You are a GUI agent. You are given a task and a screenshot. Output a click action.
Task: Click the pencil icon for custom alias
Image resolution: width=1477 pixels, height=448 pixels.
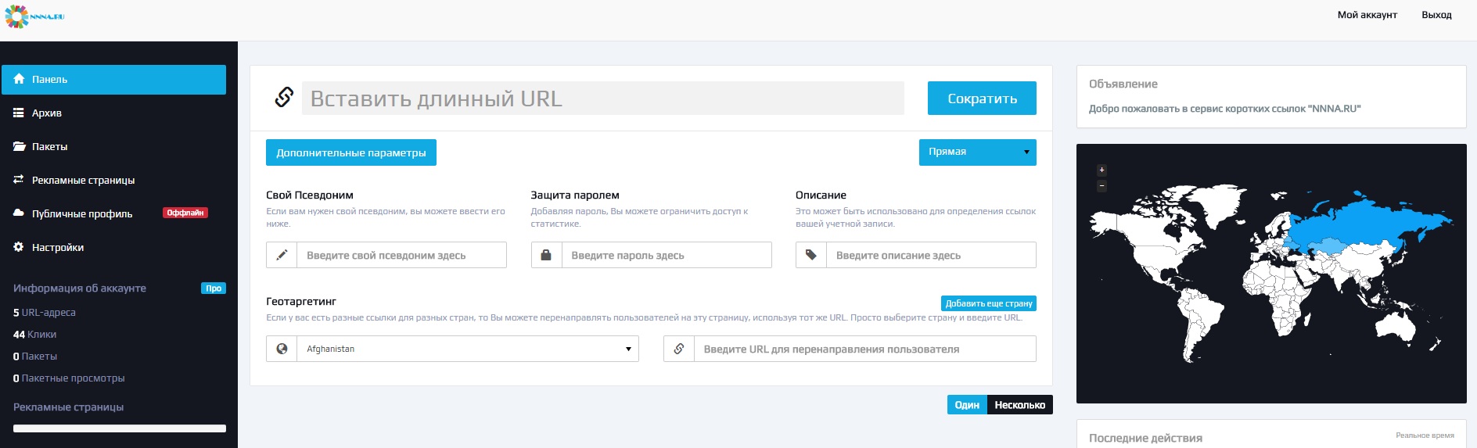282,255
